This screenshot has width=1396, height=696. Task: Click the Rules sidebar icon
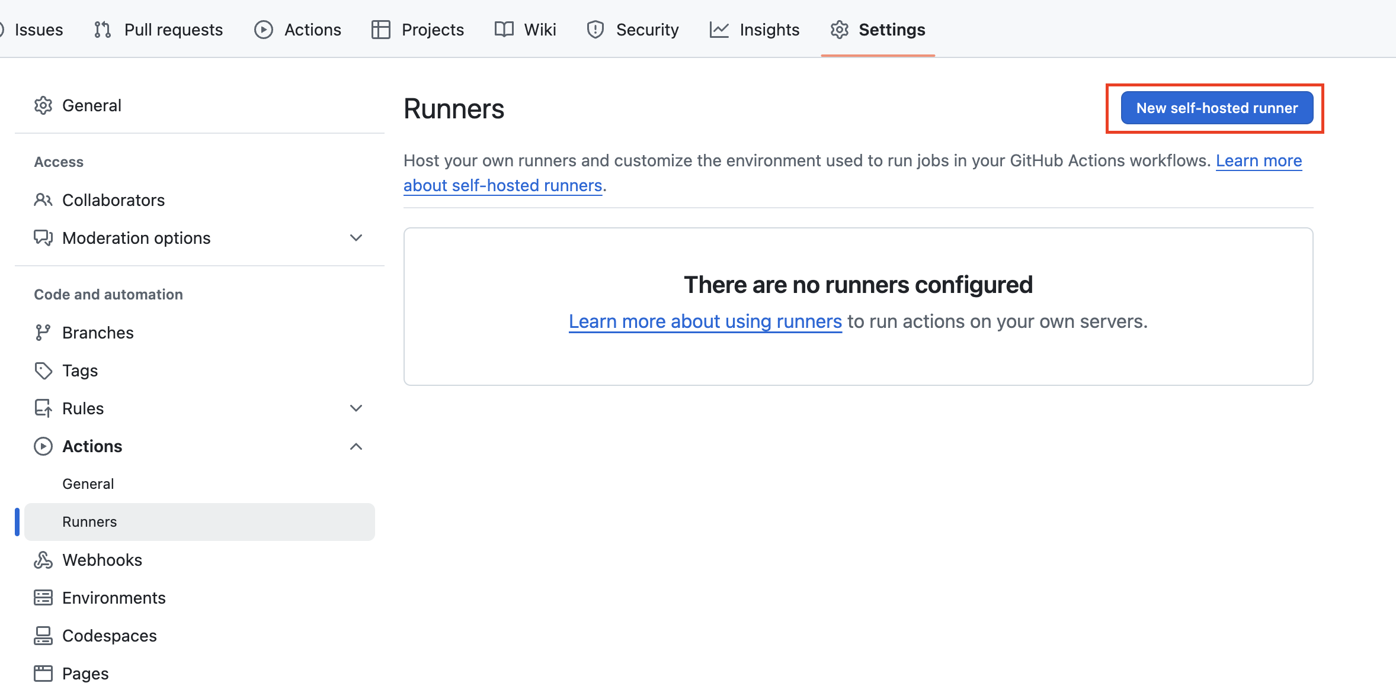pyautogui.click(x=43, y=408)
